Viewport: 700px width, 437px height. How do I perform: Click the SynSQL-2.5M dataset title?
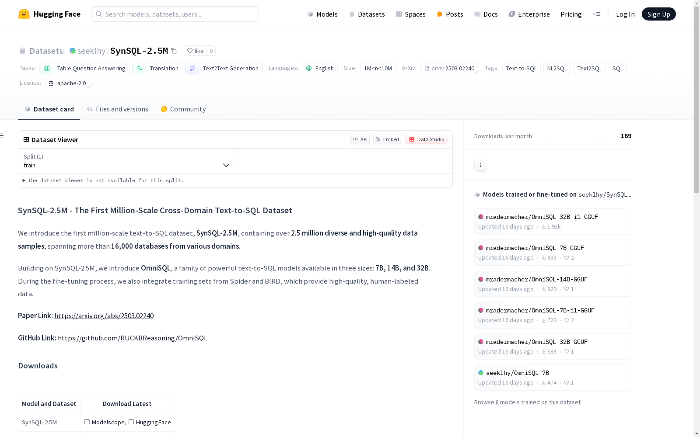(x=139, y=51)
